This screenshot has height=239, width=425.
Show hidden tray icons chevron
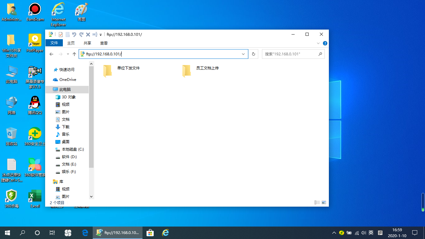pyautogui.click(x=334, y=233)
